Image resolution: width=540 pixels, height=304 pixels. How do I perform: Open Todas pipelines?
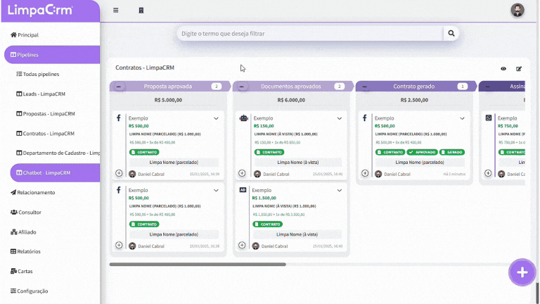click(38, 74)
